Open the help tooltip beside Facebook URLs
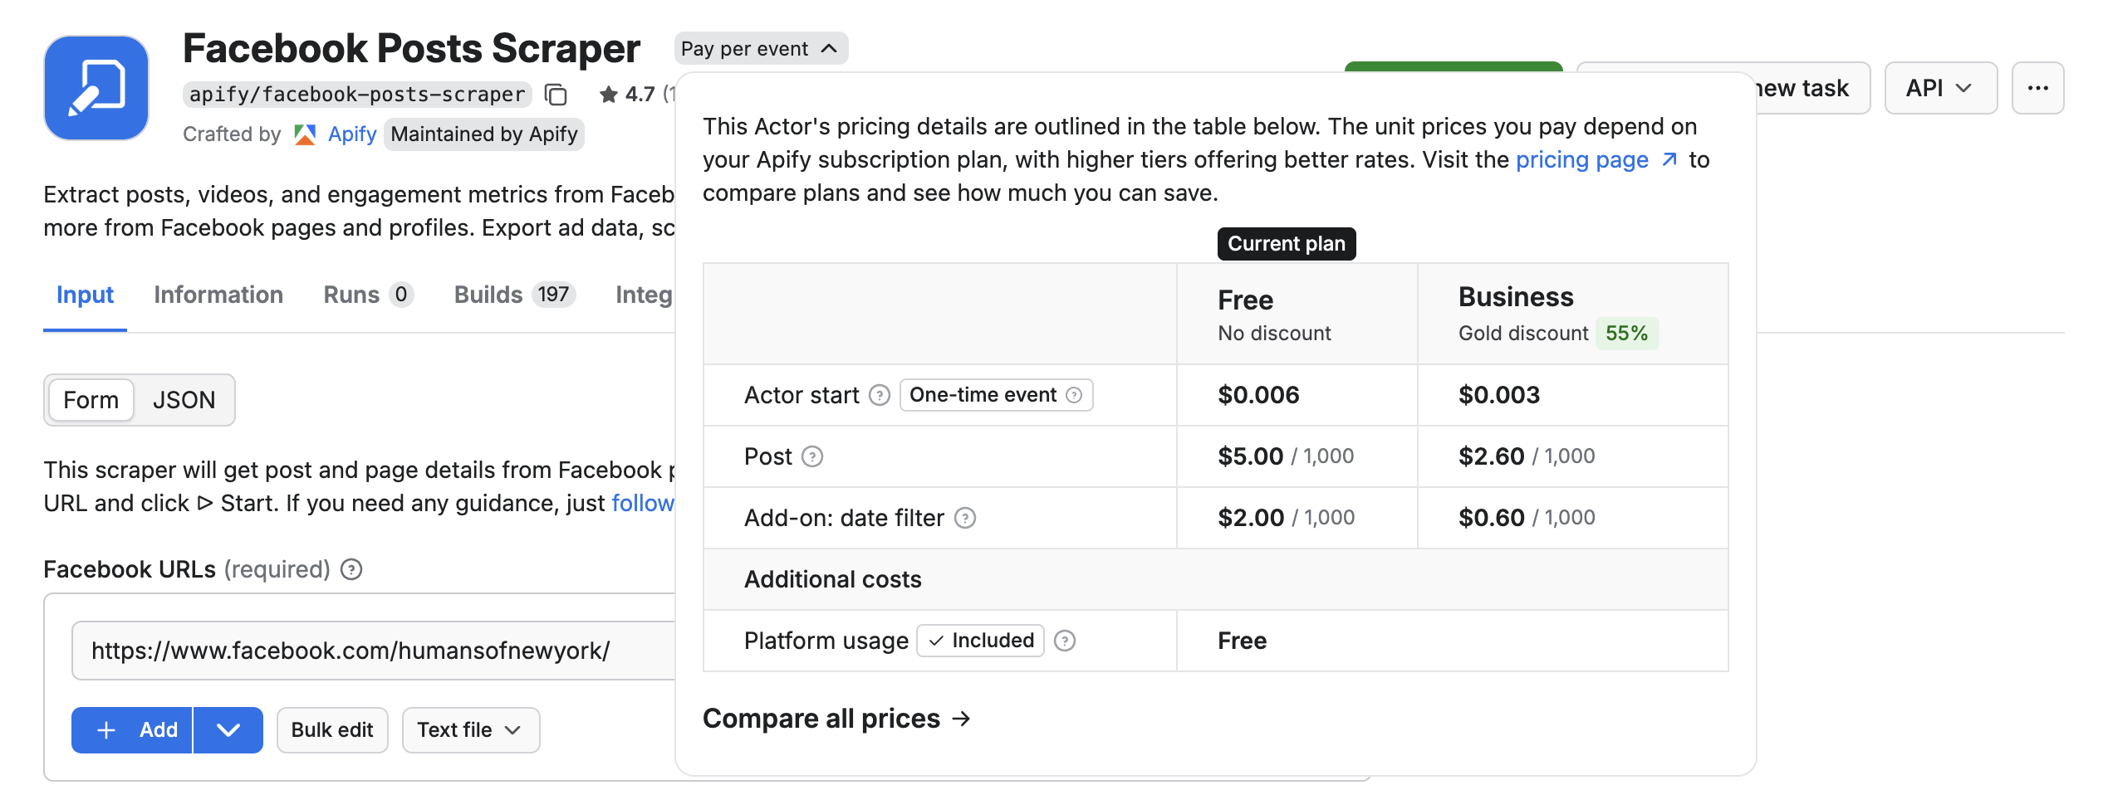Image resolution: width=2108 pixels, height=785 pixels. (351, 569)
